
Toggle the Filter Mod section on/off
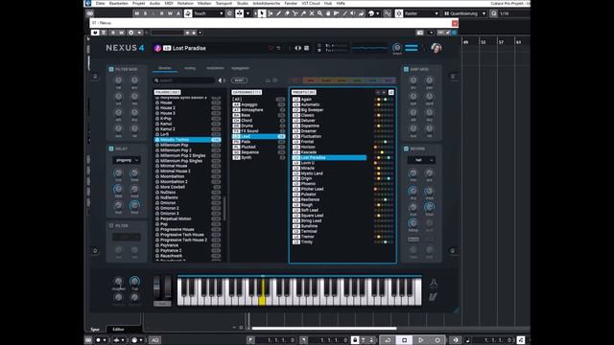pos(111,69)
